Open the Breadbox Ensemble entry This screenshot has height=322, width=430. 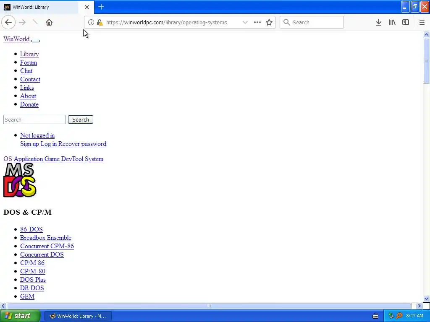(x=46, y=238)
